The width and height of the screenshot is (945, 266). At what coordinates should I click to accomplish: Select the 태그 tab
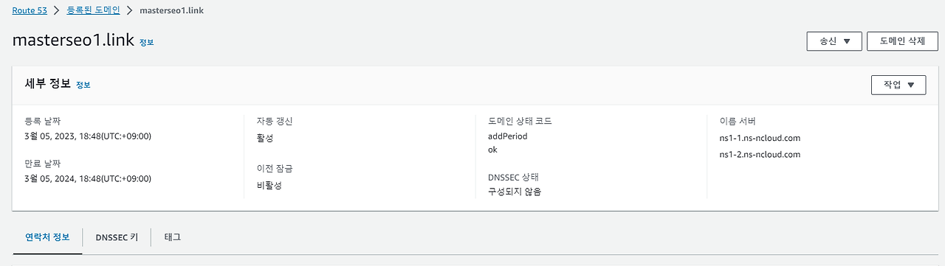tap(173, 237)
